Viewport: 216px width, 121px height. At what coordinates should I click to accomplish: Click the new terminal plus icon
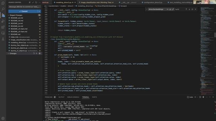click(195, 97)
